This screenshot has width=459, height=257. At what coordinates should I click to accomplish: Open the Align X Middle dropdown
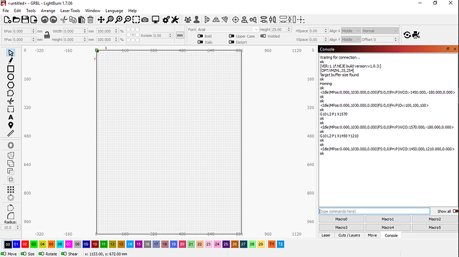[351, 31]
